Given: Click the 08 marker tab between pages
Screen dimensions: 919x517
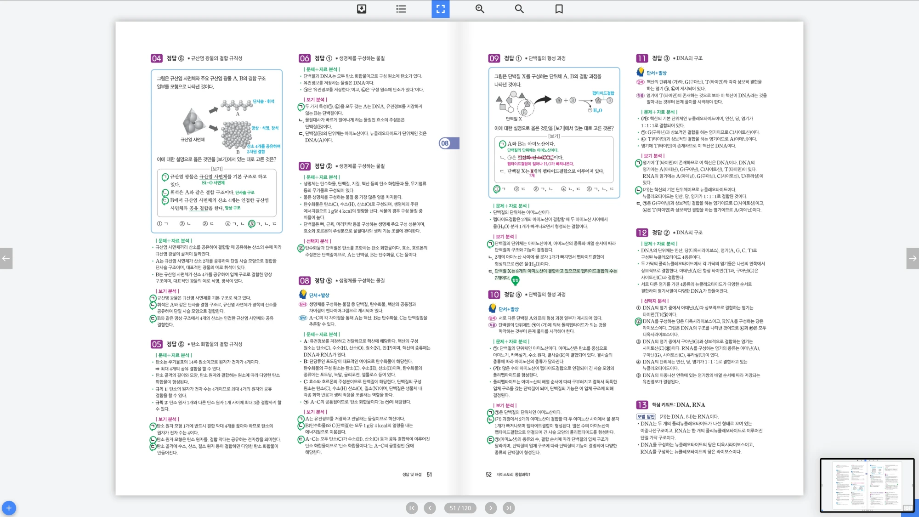Looking at the screenshot, I should point(448,143).
